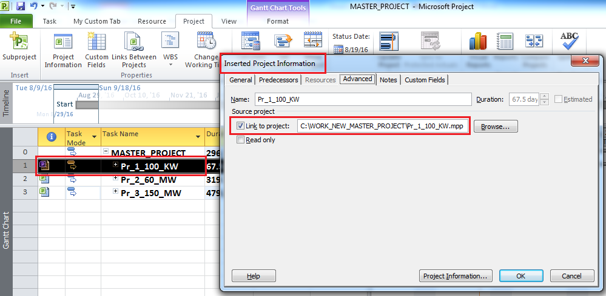Toggle the Link to project checkbox
This screenshot has height=296, width=606.
(x=240, y=126)
